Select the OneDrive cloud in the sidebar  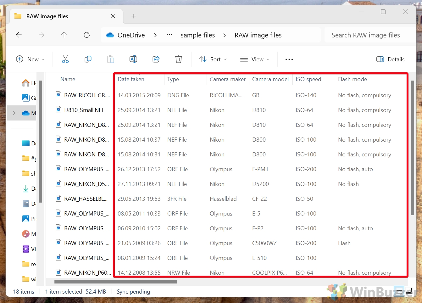26,113
